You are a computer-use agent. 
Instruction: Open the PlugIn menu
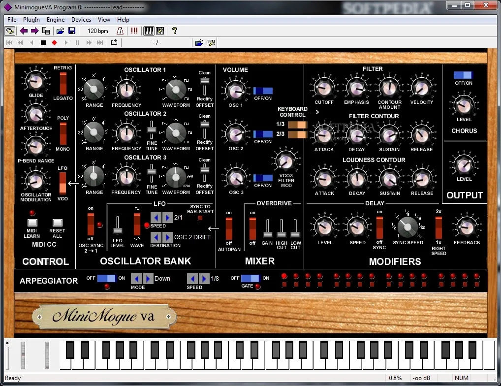(31, 20)
